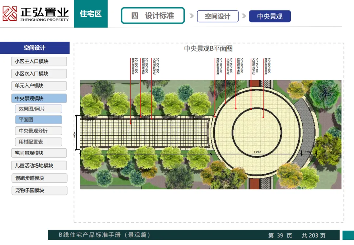
Task: Click the 空间设计 breadcrumb button
Action: pos(218,16)
